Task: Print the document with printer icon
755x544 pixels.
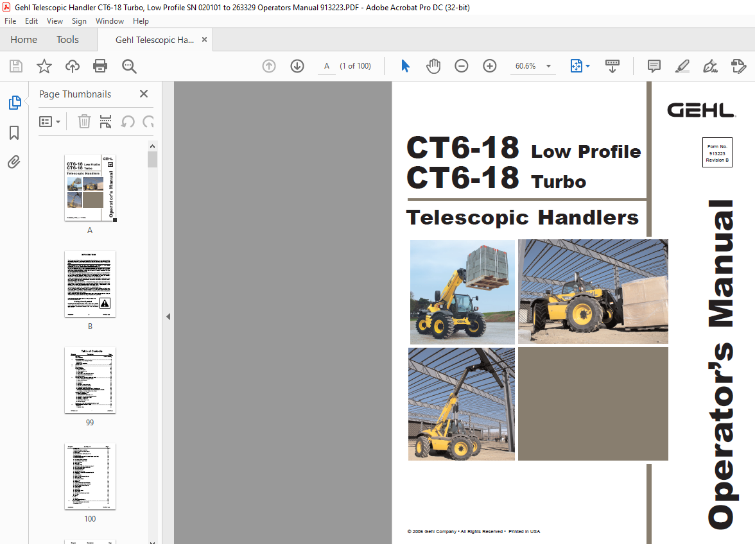Action: click(100, 66)
